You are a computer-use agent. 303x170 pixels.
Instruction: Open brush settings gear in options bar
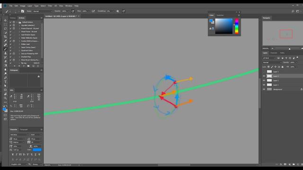pyautogui.click(x=118, y=11)
